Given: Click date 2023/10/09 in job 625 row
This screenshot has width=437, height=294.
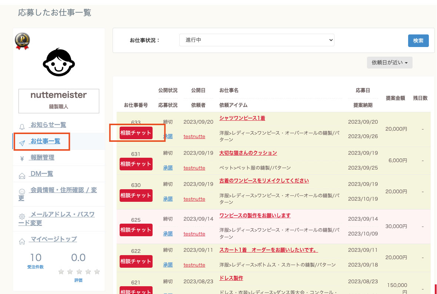Looking at the screenshot, I should coord(363,234).
